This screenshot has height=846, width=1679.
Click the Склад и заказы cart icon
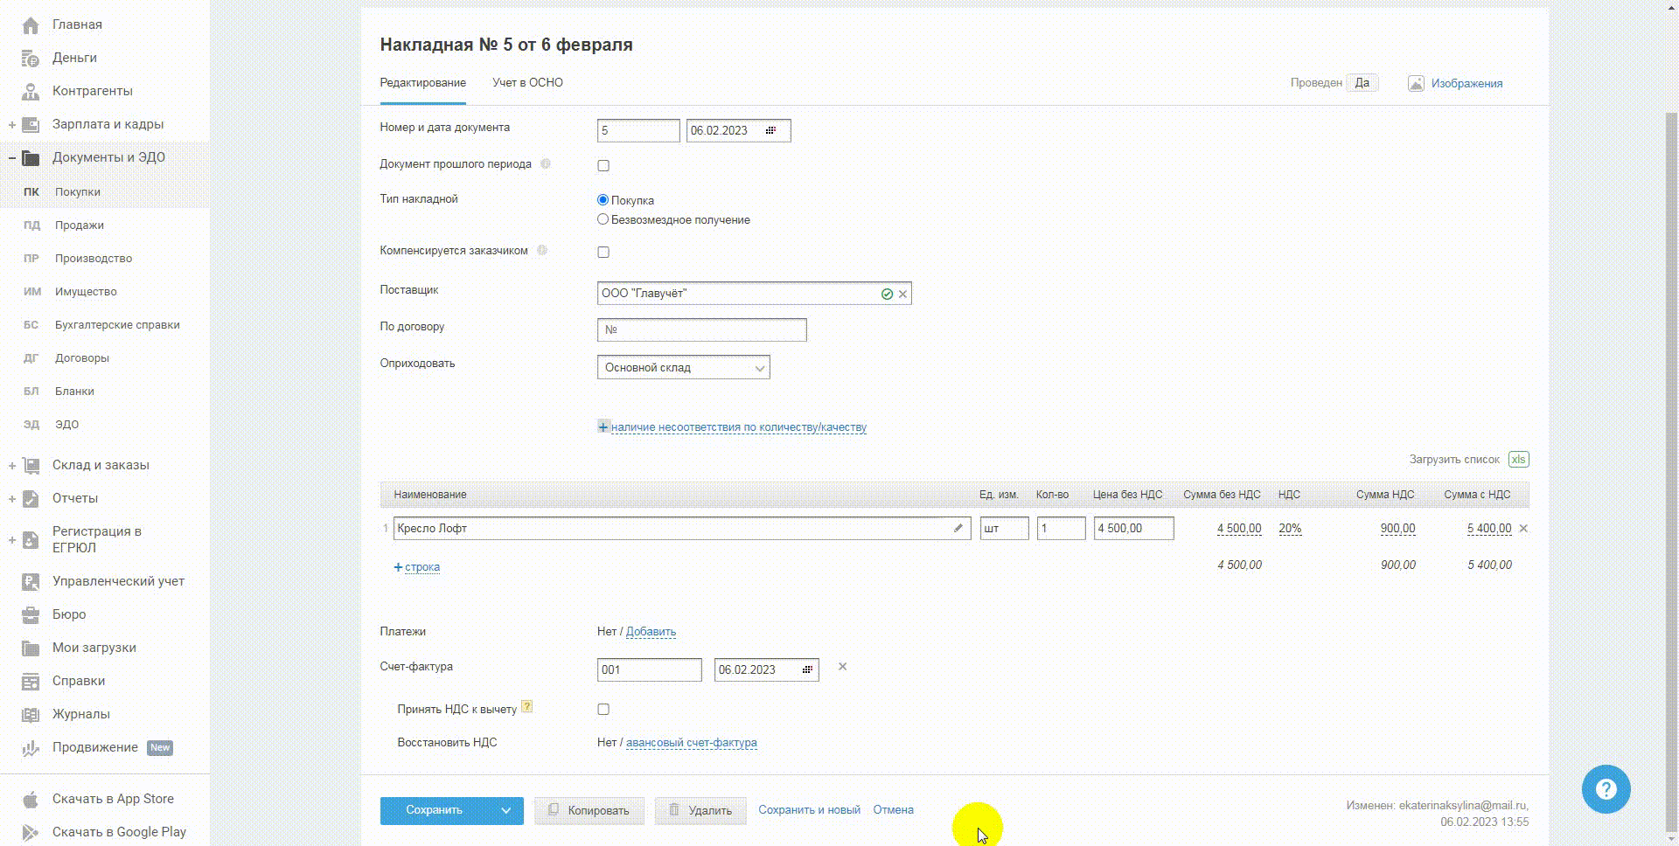pyautogui.click(x=31, y=466)
